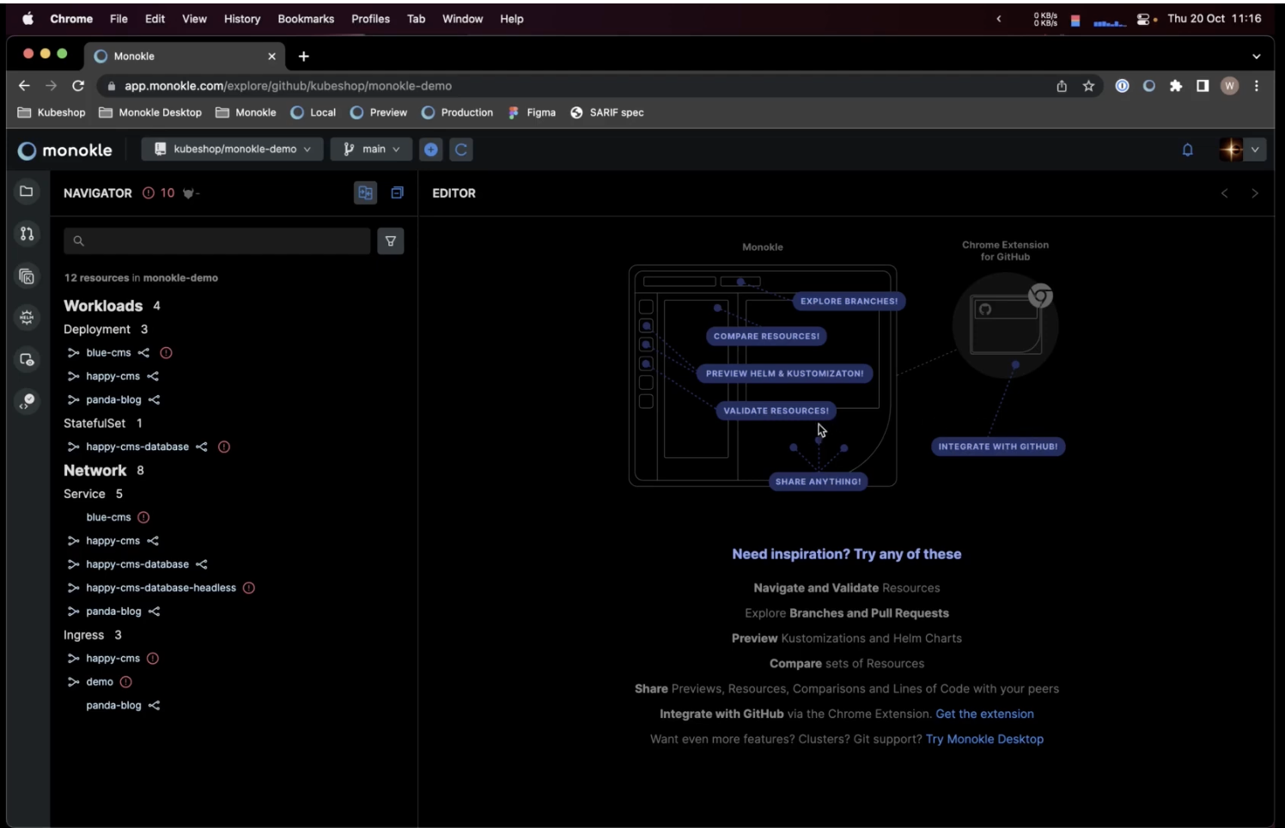The width and height of the screenshot is (1285, 828).
Task: Open Chrome tab list chevron
Action: [x=1257, y=57]
